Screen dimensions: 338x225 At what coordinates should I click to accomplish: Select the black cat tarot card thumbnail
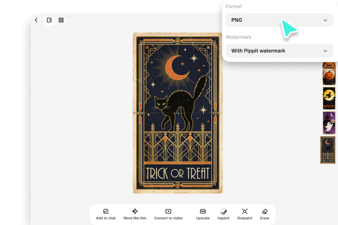coord(328,149)
